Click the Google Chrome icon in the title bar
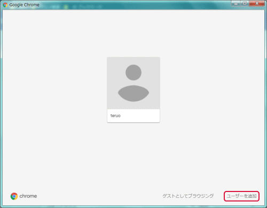The height and width of the screenshot is (208, 267). click(x=5, y=5)
